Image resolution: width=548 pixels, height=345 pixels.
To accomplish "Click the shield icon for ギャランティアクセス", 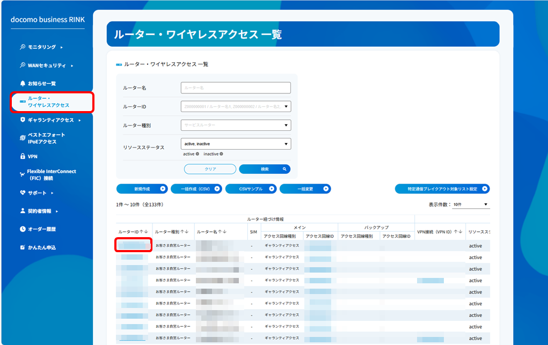I will tap(23, 120).
